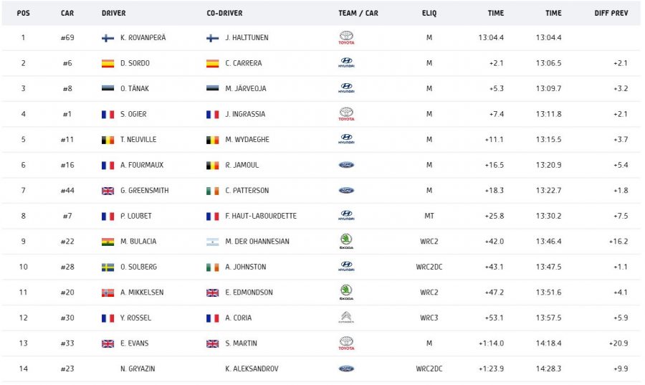Click the Argentine flag beside M. Der Ohannesian
645x385 pixels.
213,242
